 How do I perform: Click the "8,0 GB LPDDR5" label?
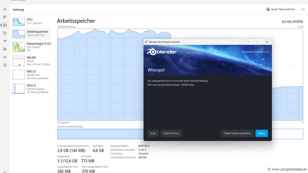click(x=293, y=22)
